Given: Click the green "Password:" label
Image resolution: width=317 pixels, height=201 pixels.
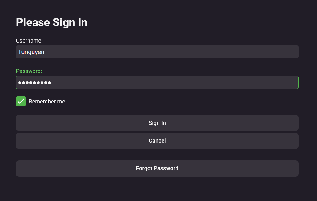Looking at the screenshot, I should (29, 71).
